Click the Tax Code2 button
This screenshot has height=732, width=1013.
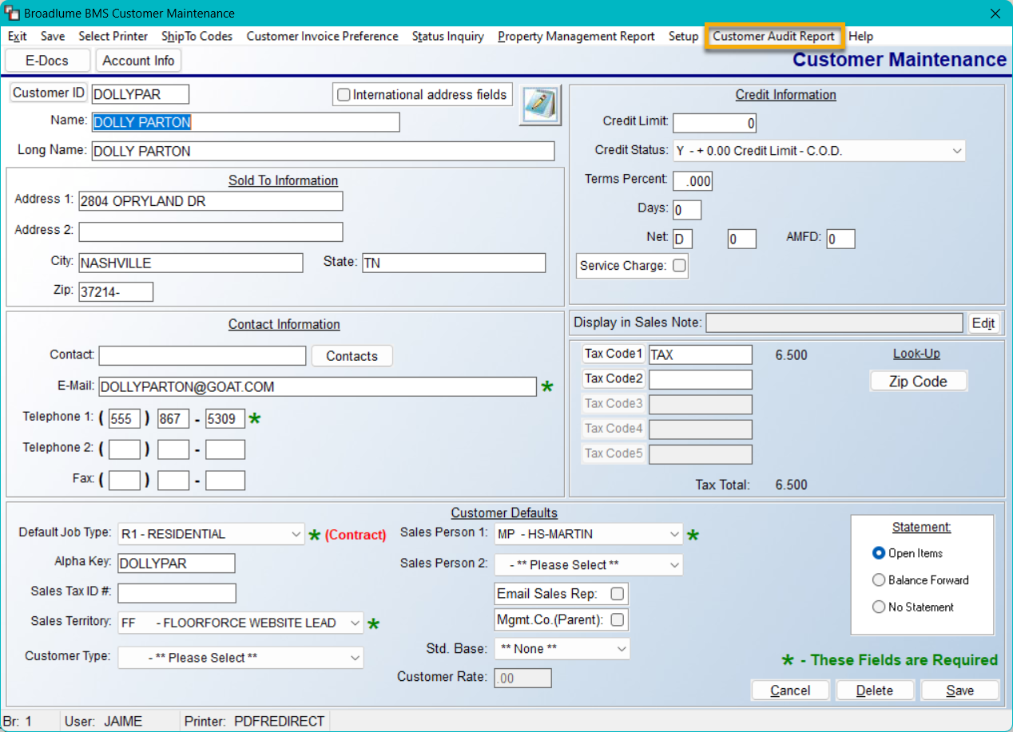614,378
